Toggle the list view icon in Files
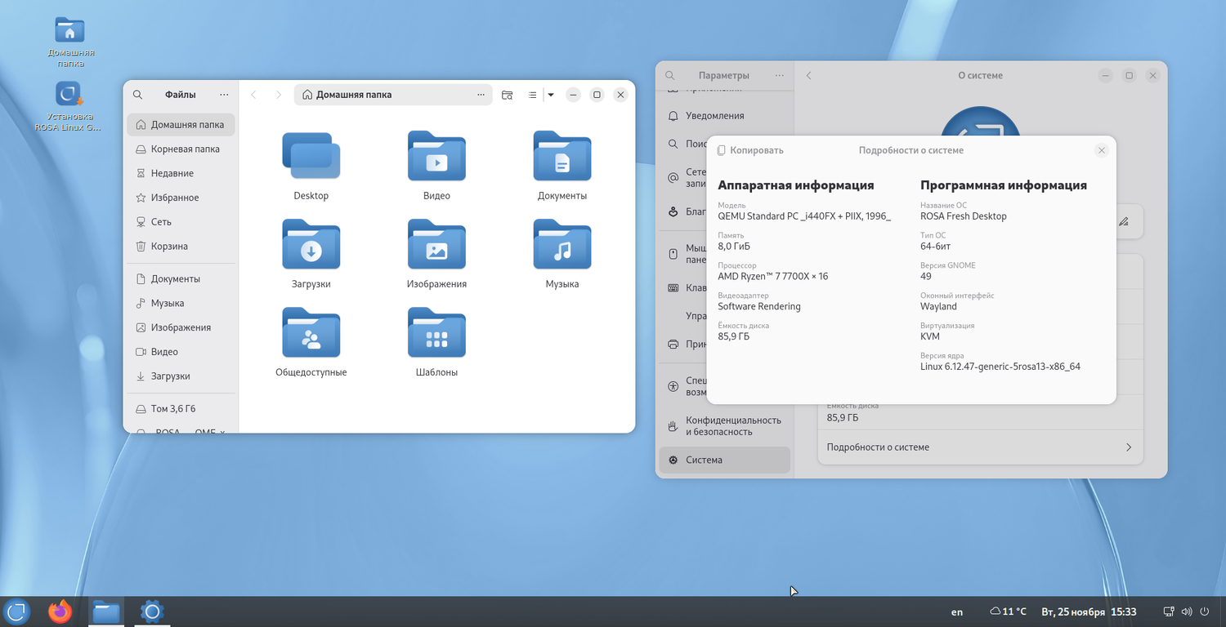Viewport: 1226px width, 627px height. (x=532, y=95)
